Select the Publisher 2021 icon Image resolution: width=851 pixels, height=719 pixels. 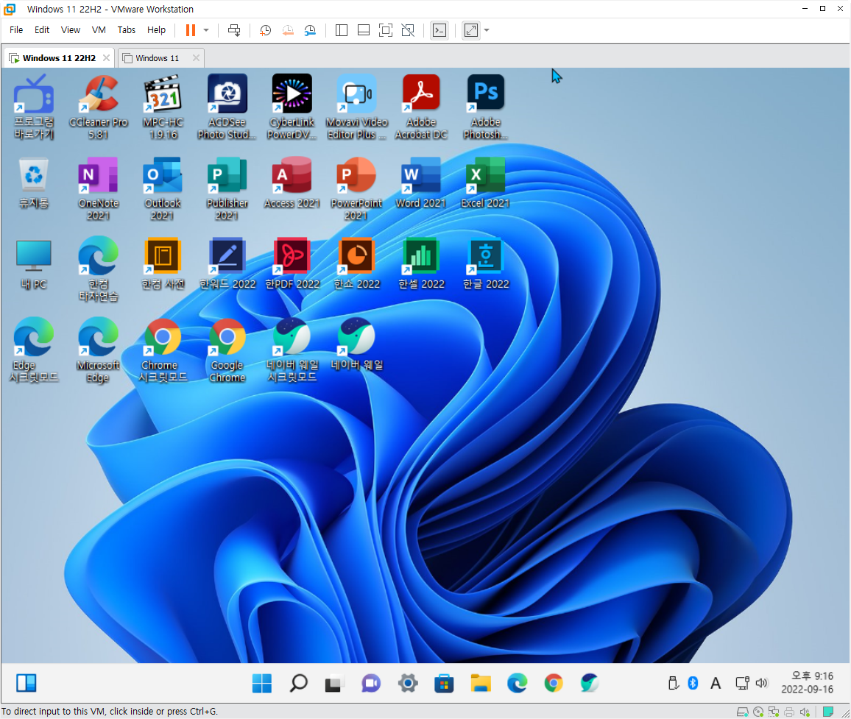[227, 188]
